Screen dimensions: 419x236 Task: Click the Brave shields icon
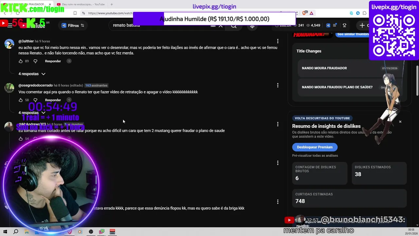pos(305,13)
